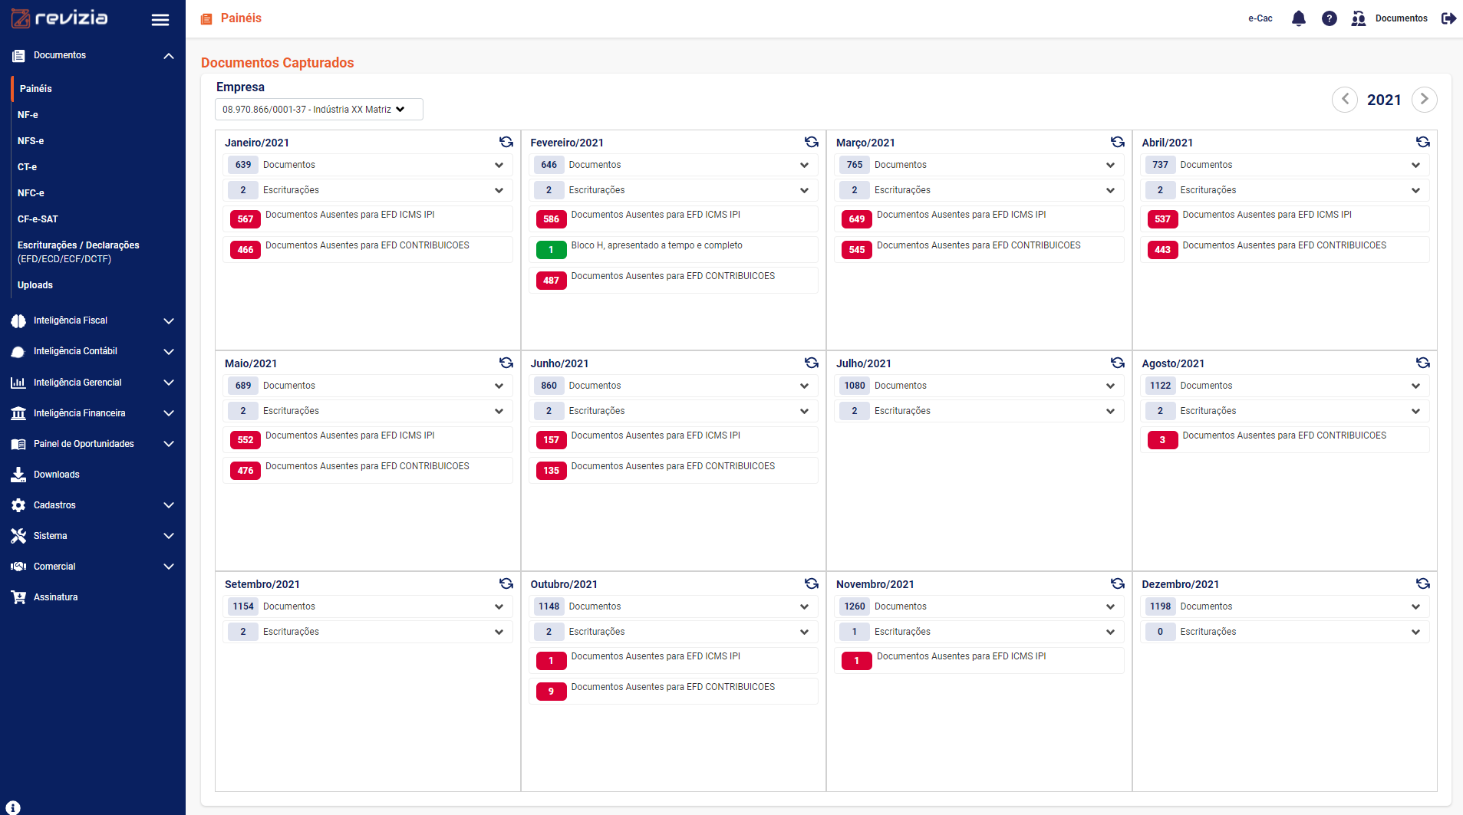Go to previous year
This screenshot has width=1463, height=815.
[1345, 100]
